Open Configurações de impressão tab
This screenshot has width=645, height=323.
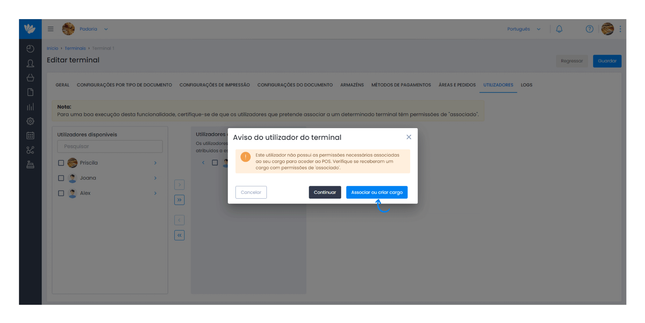click(215, 85)
